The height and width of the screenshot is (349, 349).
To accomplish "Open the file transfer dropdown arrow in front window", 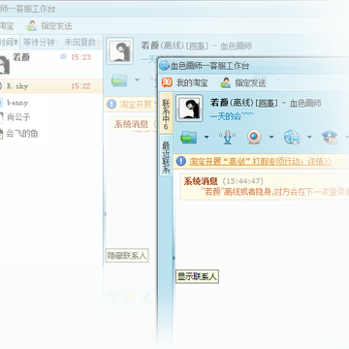I will pyautogui.click(x=206, y=138).
